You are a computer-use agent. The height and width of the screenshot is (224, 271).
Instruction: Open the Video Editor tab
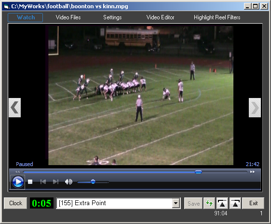coord(160,17)
